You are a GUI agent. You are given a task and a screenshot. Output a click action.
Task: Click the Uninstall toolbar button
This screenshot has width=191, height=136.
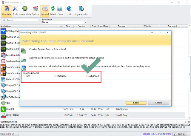click(45, 11)
